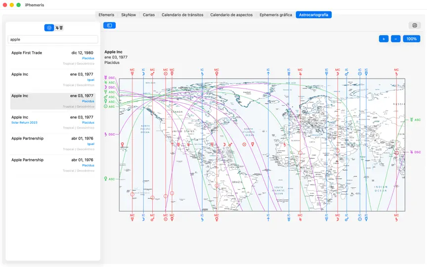Click the Uranus DSC label left of map
Viewport: 427px width, 267px height.
coord(110,78)
